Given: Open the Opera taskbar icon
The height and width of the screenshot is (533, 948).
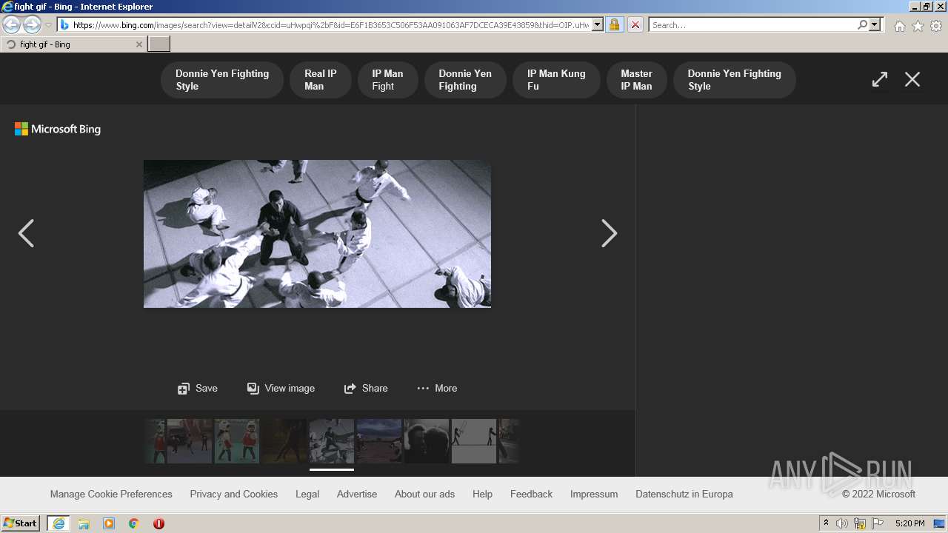Looking at the screenshot, I should [158, 523].
